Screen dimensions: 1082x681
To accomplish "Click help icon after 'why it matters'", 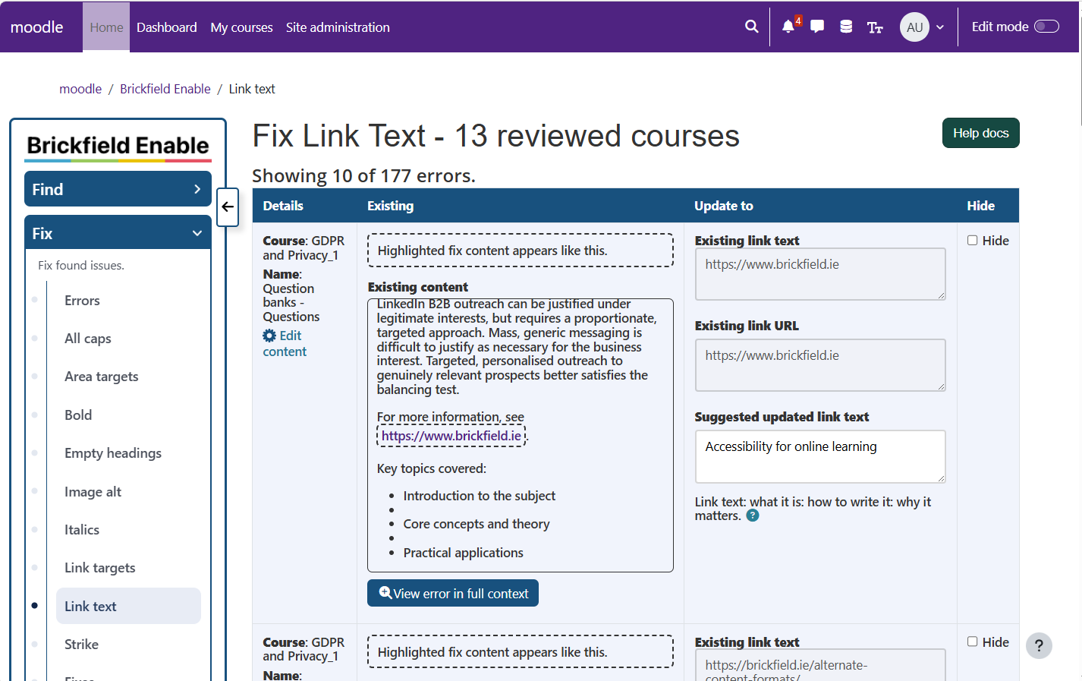I will point(753,515).
